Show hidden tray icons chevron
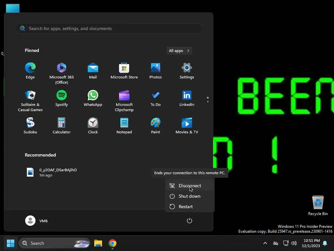 [x=265, y=243]
